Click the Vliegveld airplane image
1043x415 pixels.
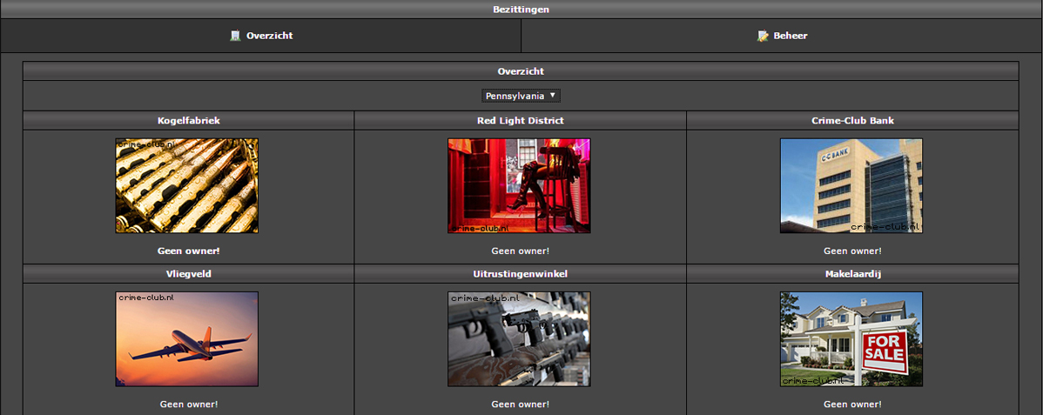pos(187,338)
